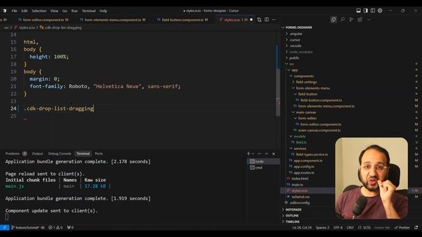Open index.html in explorer

300,178
